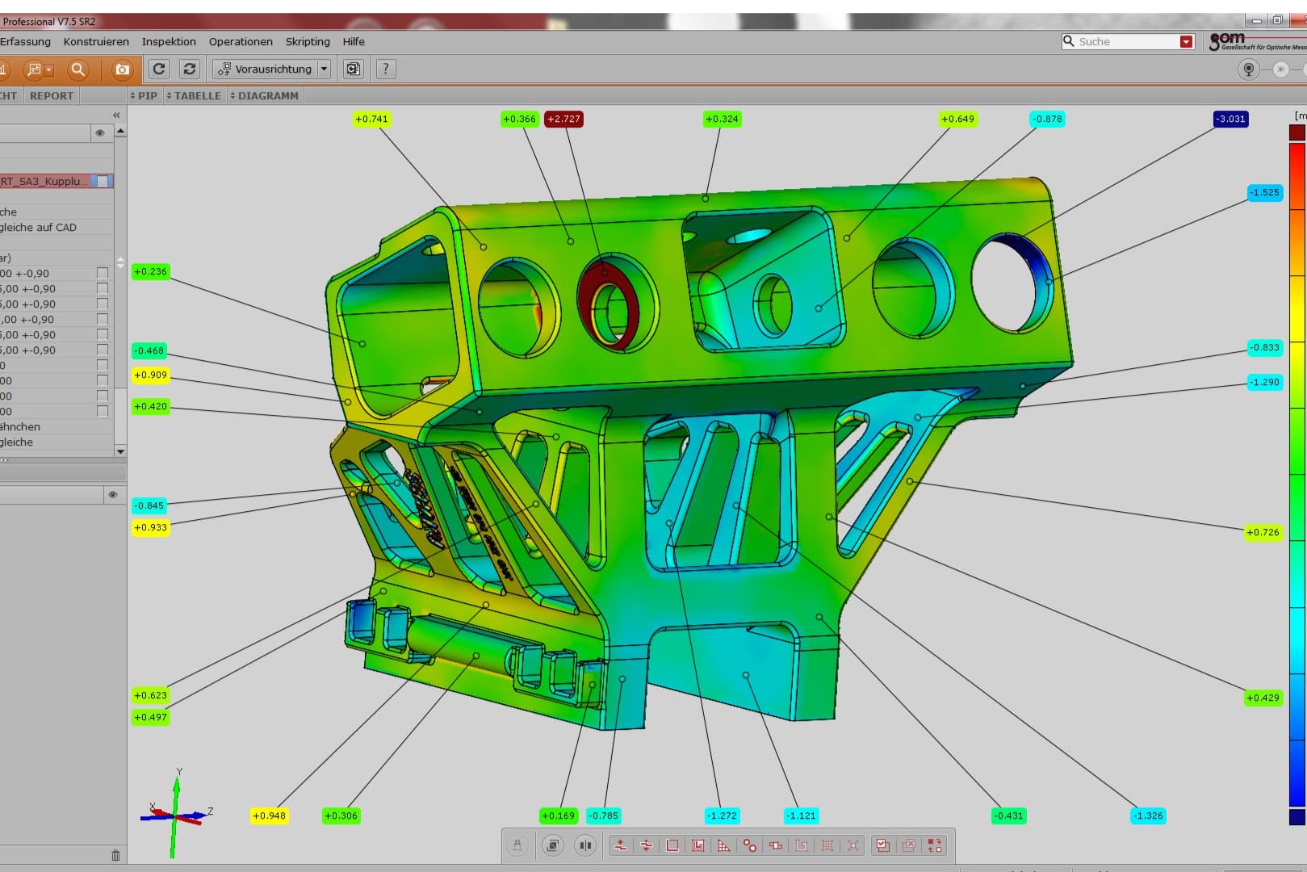1307x872 pixels.
Task: Check the box on the RT_SA3_Kupplu row
Action: (103, 181)
